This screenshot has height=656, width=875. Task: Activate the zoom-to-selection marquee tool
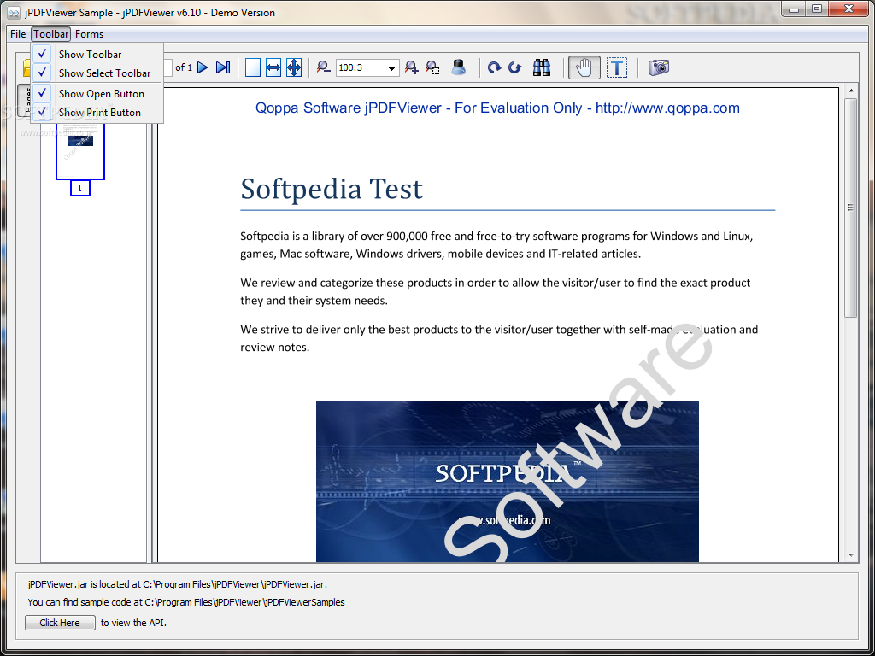[x=432, y=67]
